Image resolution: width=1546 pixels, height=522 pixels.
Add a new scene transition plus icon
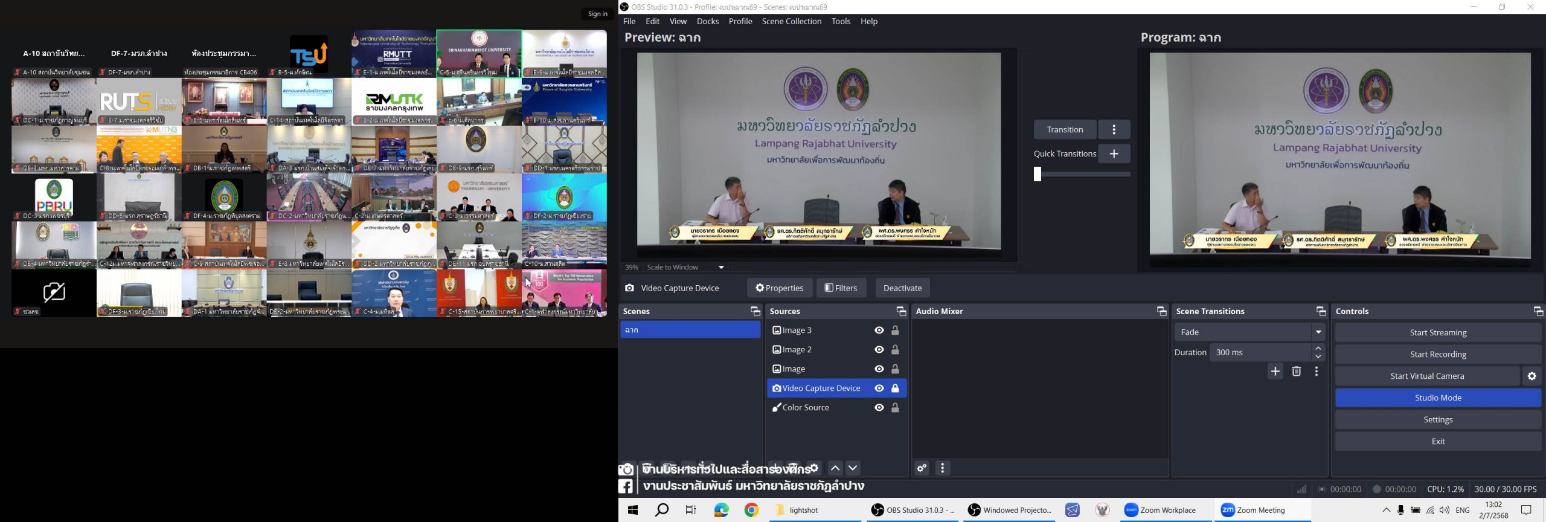(1275, 372)
